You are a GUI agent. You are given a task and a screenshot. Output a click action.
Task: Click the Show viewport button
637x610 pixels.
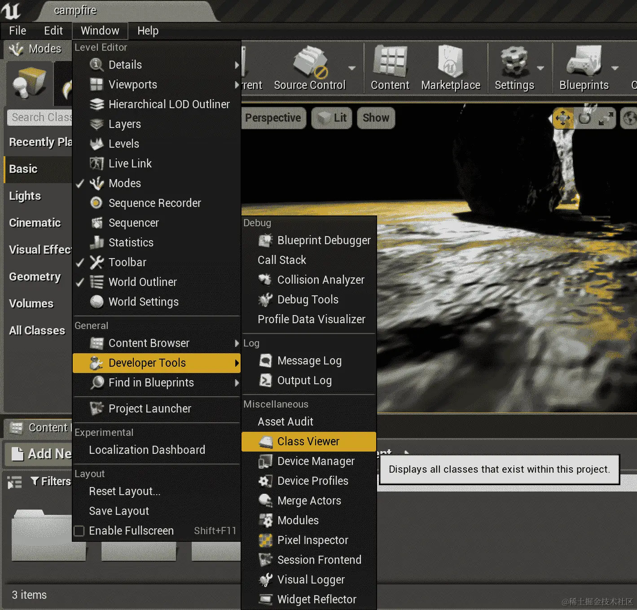pos(376,118)
